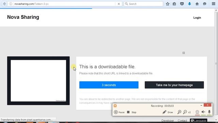
Task: Go back with the browser back arrow
Action: coord(4,4)
